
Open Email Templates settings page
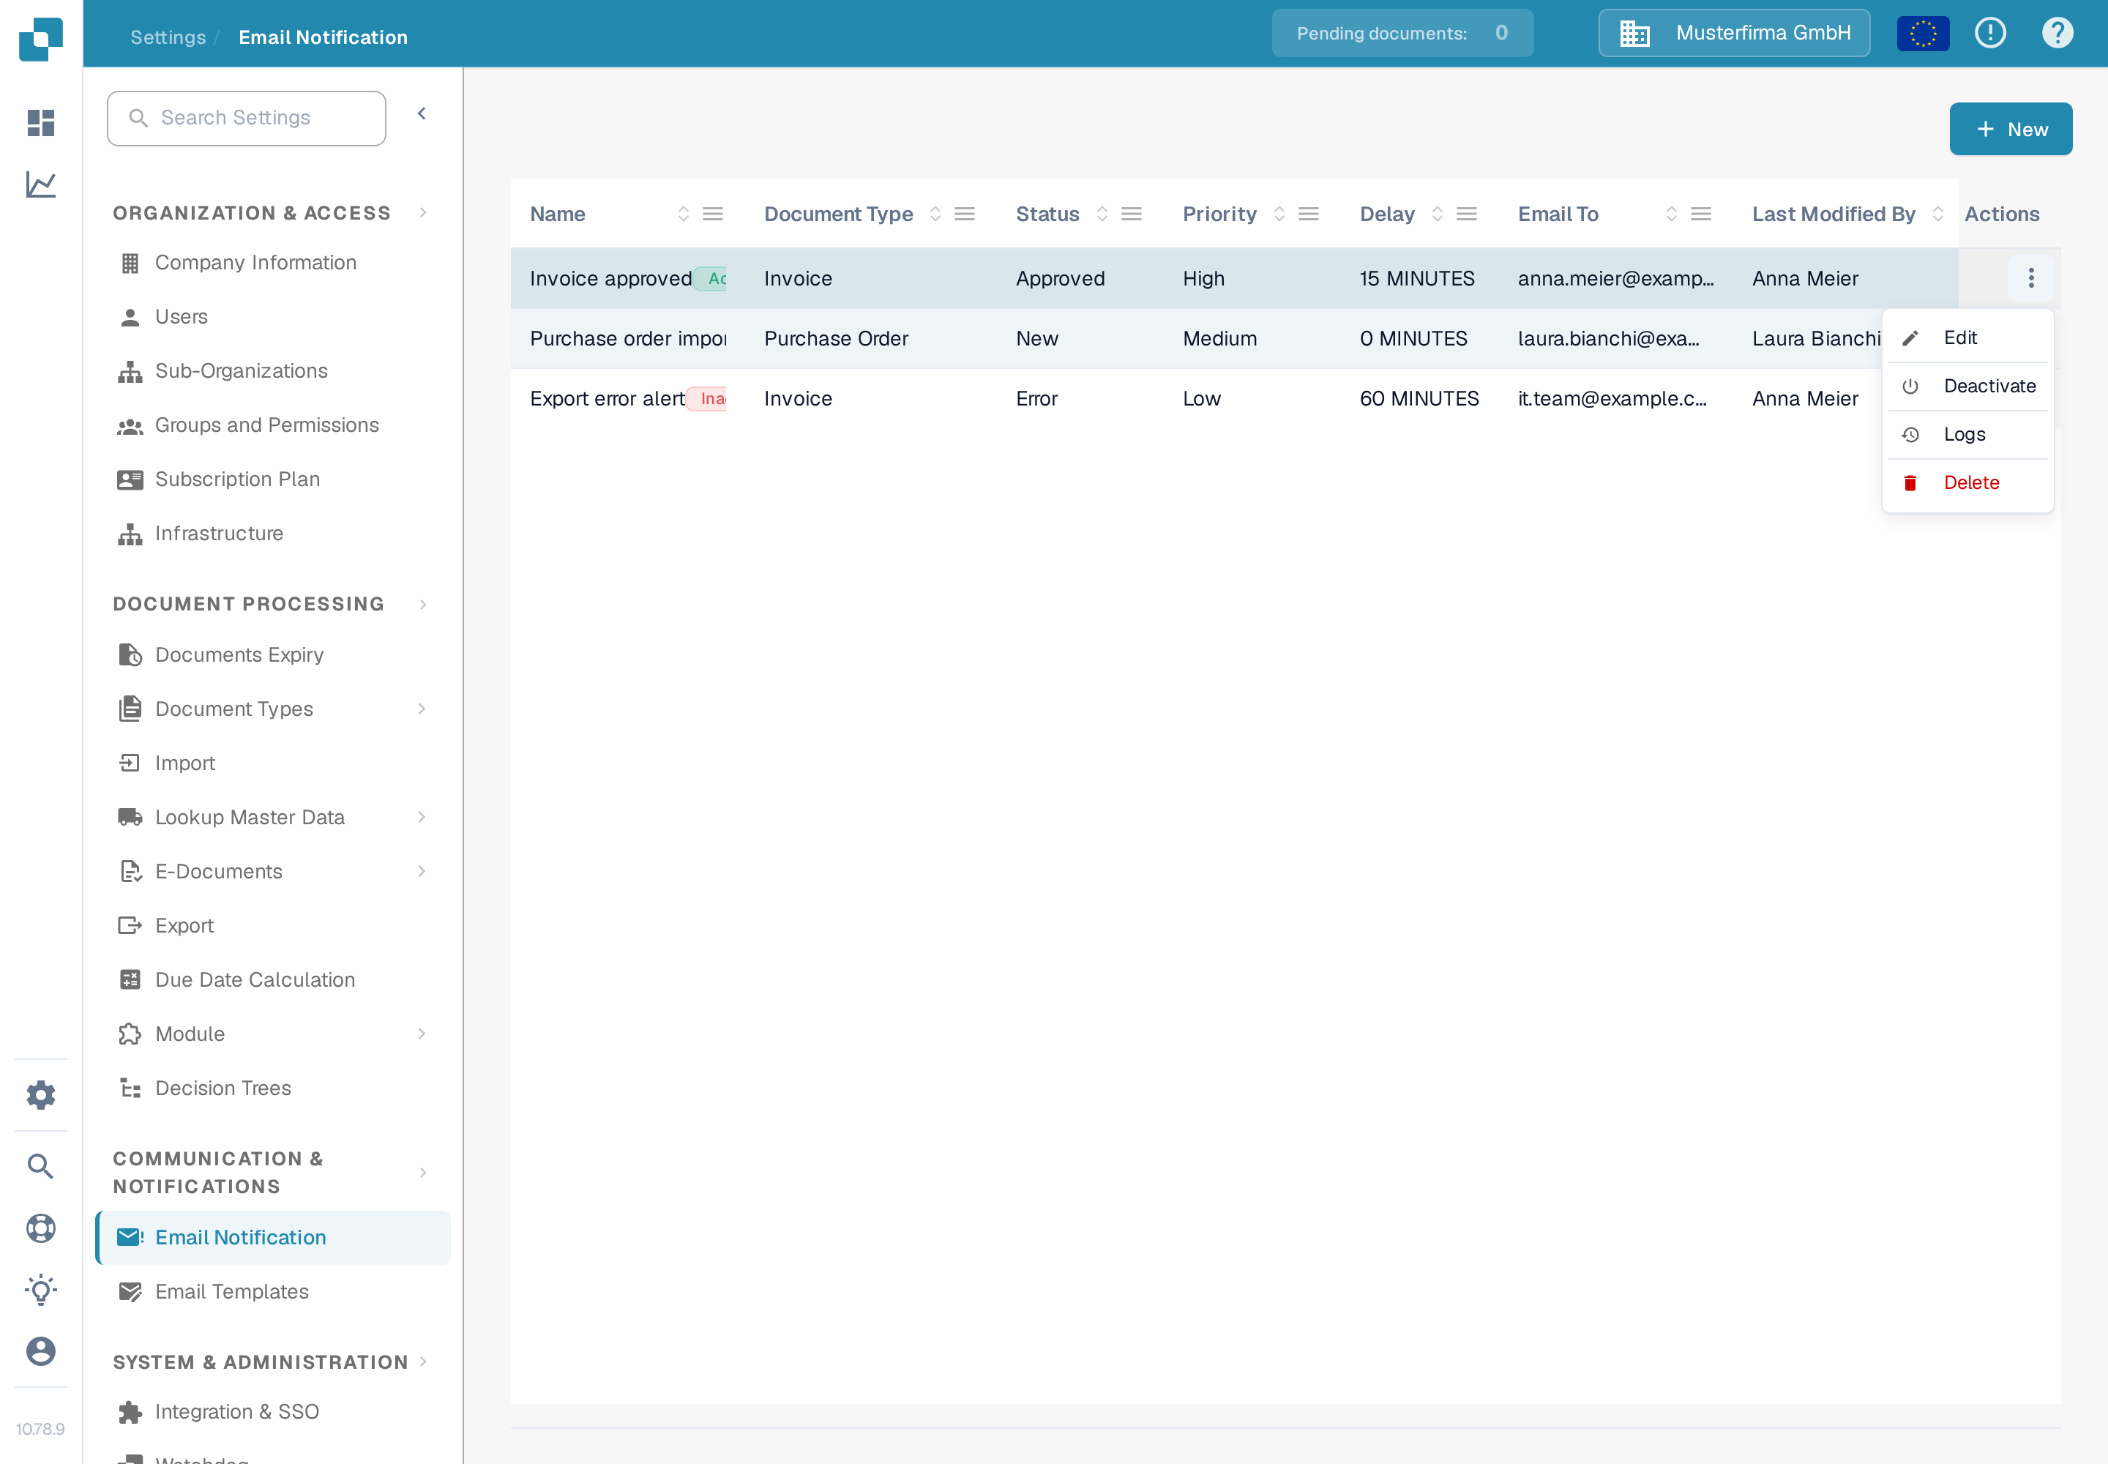point(272,1291)
